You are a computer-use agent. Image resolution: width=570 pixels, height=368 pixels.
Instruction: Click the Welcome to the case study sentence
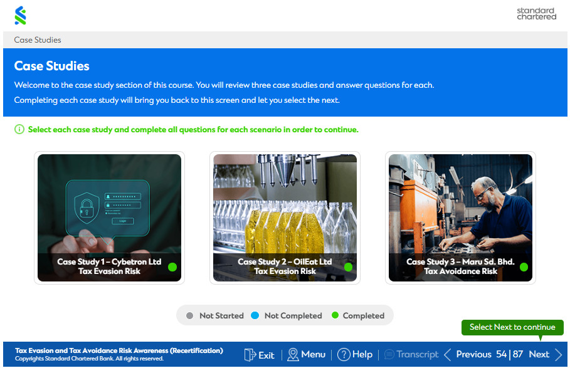click(x=224, y=85)
